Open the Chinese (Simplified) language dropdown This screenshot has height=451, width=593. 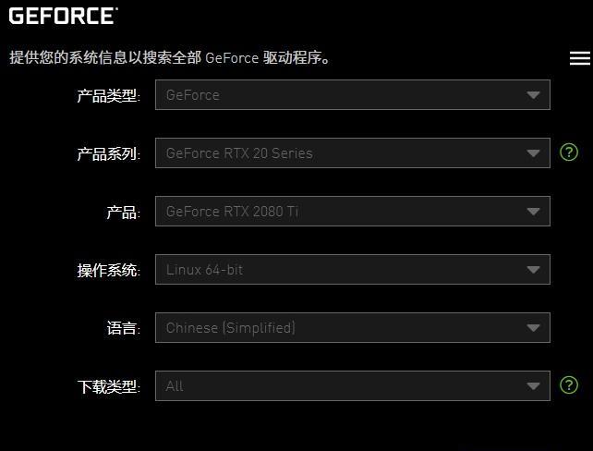click(353, 328)
